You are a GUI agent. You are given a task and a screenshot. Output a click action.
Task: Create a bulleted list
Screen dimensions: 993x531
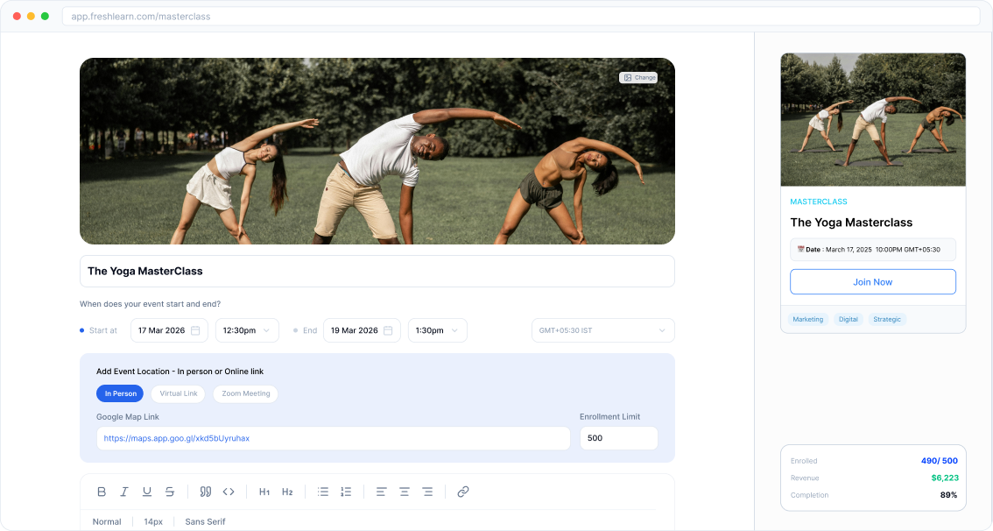pyautogui.click(x=323, y=492)
